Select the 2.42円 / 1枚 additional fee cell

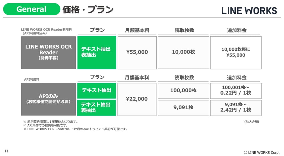(236, 107)
